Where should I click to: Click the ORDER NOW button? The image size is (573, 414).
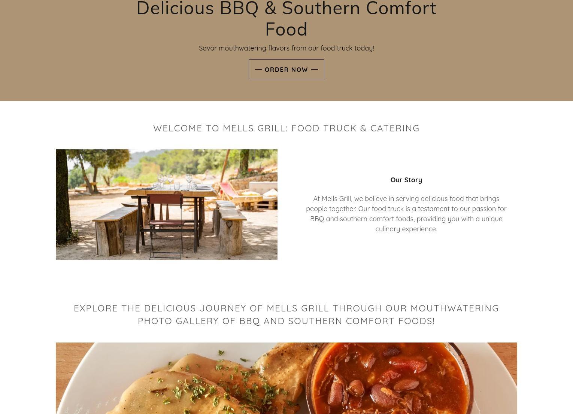(x=286, y=70)
